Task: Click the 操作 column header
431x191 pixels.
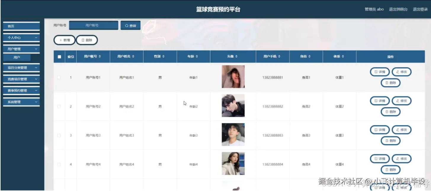Action: click(x=390, y=57)
